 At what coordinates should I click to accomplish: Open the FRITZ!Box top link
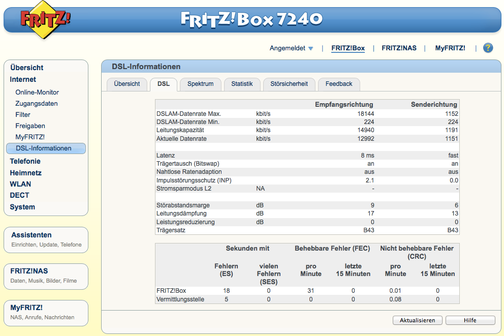pos(348,48)
